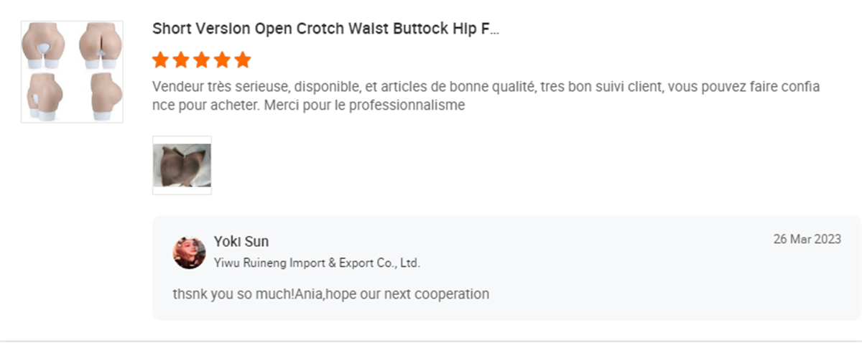This screenshot has width=862, height=343.
Task: Open the Short Version Open Crotch product title
Action: [x=325, y=29]
